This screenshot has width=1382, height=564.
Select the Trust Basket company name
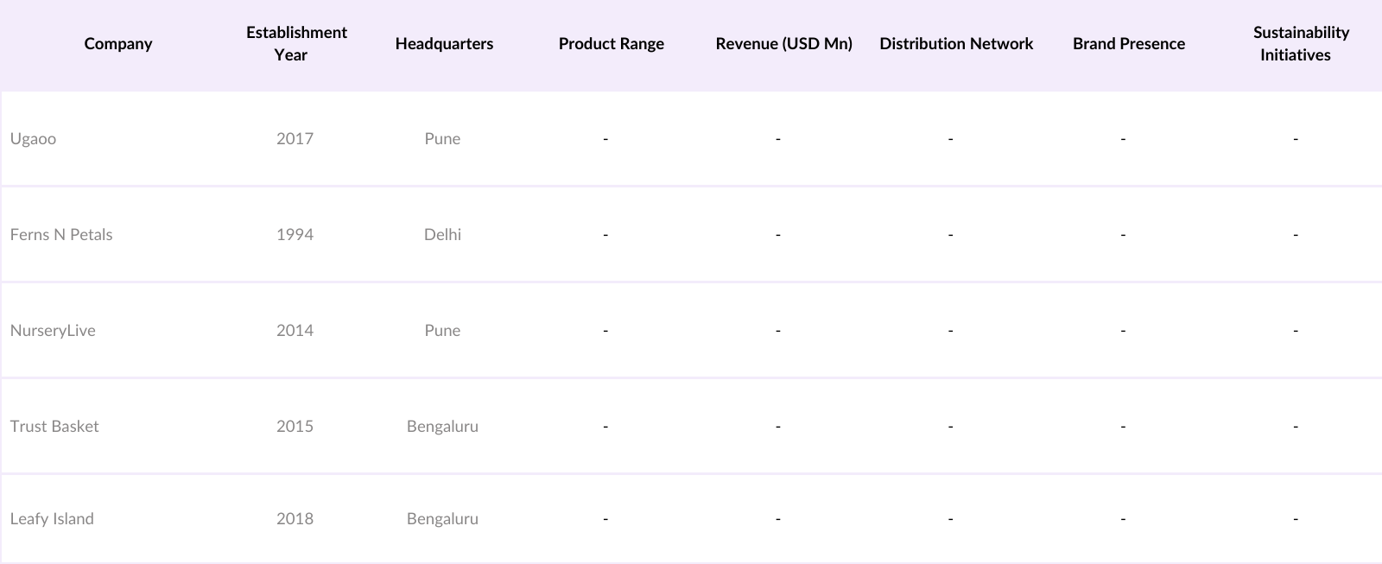click(54, 427)
